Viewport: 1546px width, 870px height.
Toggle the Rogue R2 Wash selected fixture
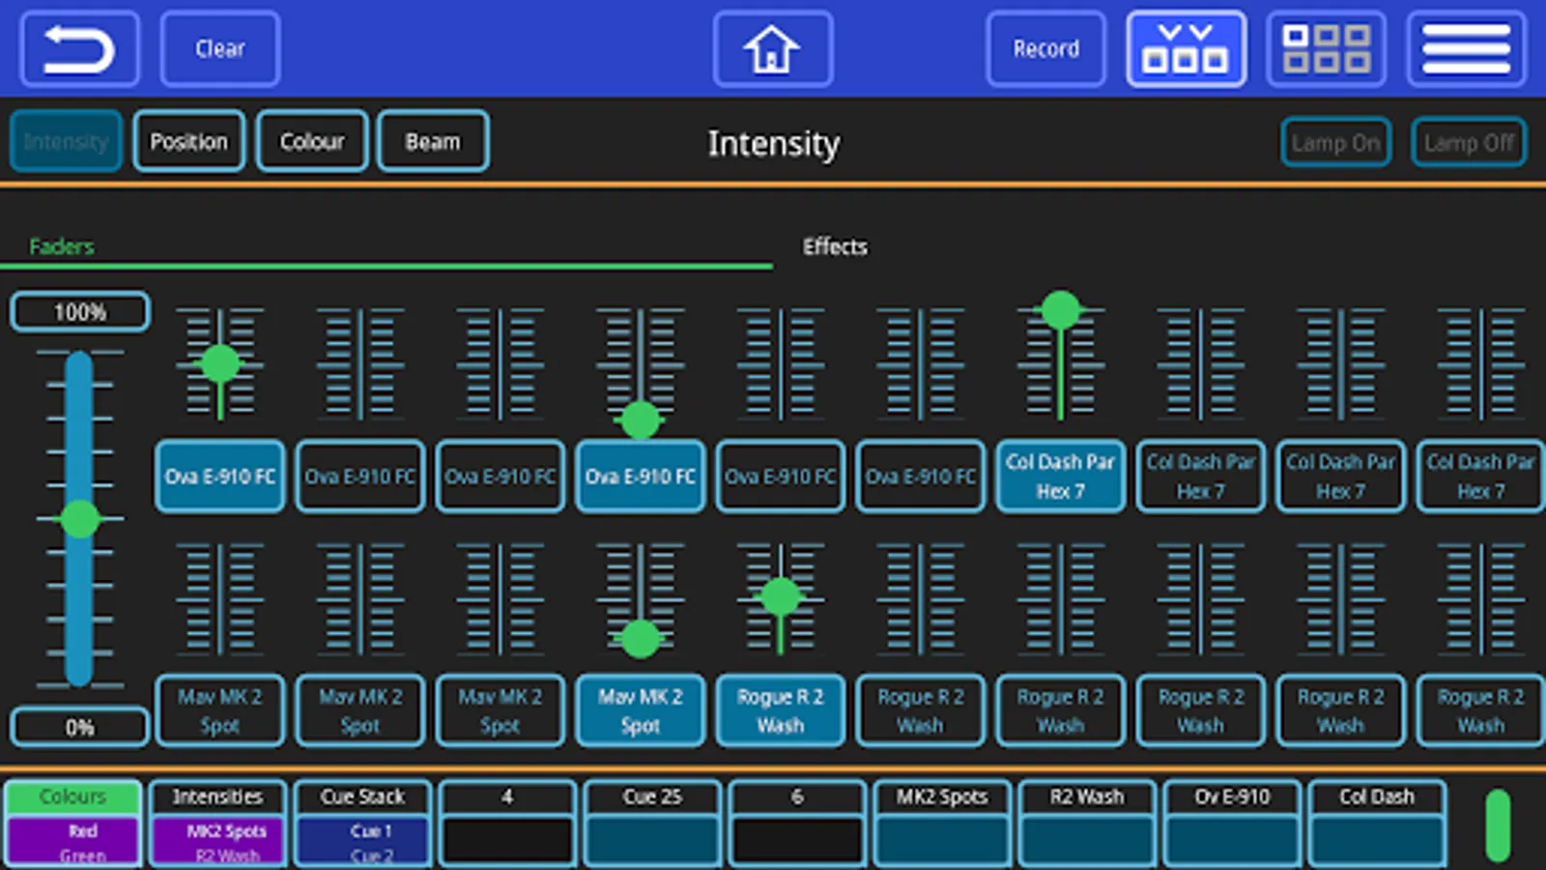coord(780,710)
